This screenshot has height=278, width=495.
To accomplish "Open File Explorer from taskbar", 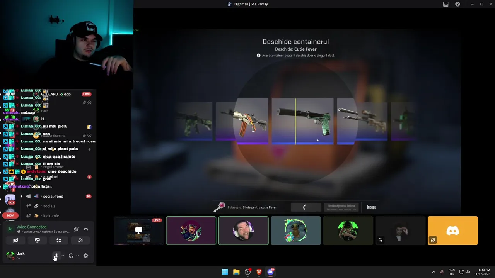I will (x=236, y=272).
